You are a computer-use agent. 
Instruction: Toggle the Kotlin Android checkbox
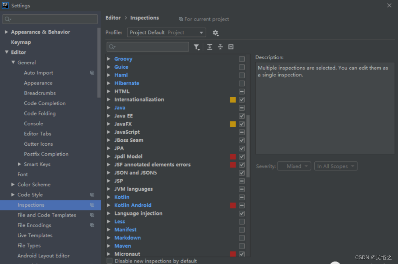tap(242, 205)
